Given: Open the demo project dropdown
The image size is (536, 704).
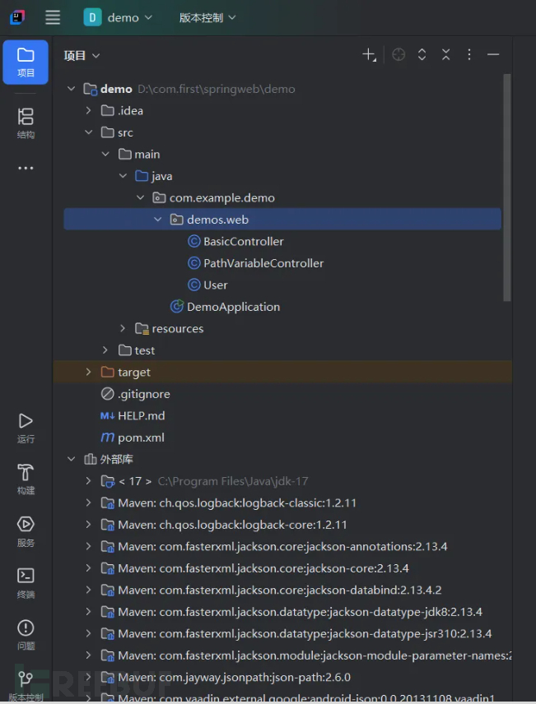Looking at the screenshot, I should (119, 17).
